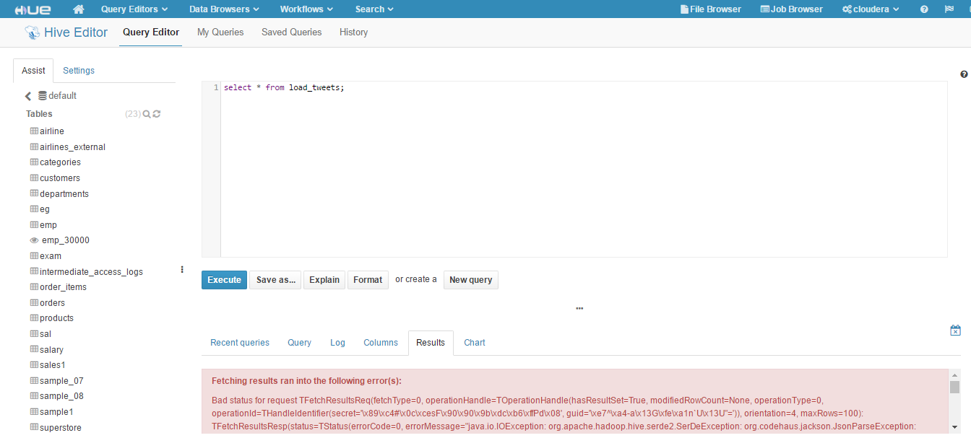The width and height of the screenshot is (971, 438).
Task: Click the calendar clear icon beside results tabs
Action: (955, 330)
